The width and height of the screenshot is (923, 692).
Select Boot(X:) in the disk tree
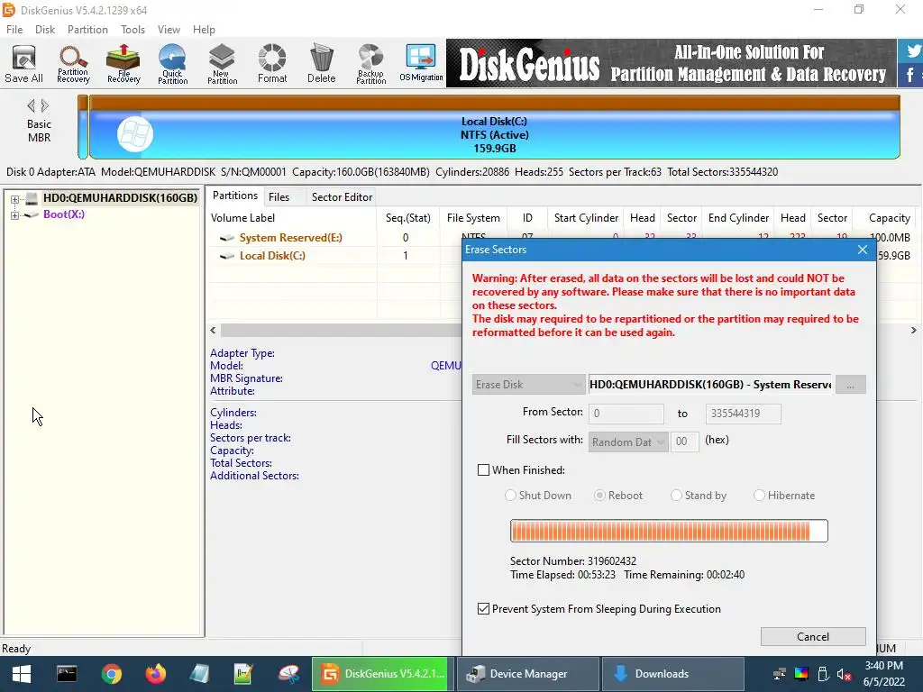tap(64, 214)
